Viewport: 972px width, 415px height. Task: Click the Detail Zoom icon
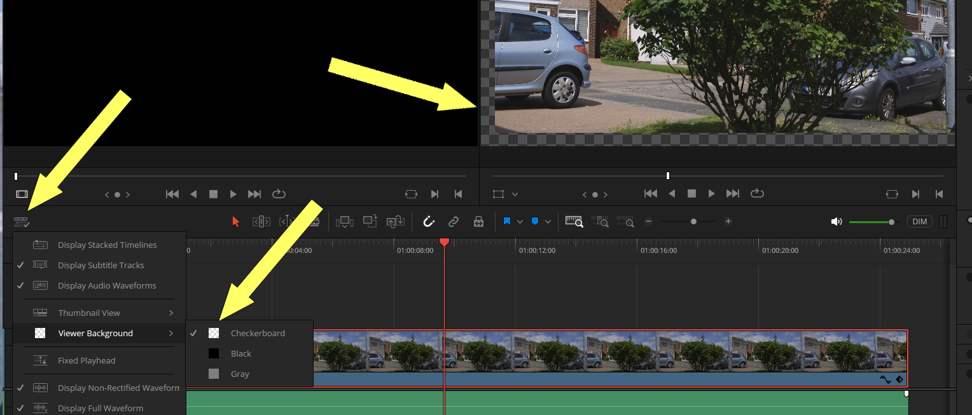click(x=600, y=222)
